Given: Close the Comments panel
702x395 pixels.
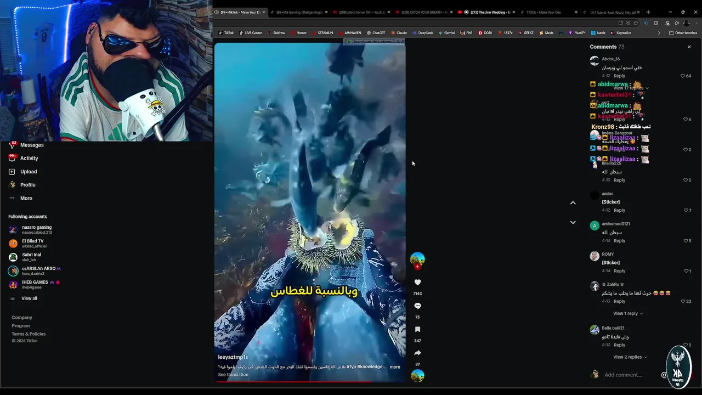Looking at the screenshot, I should pyautogui.click(x=689, y=47).
